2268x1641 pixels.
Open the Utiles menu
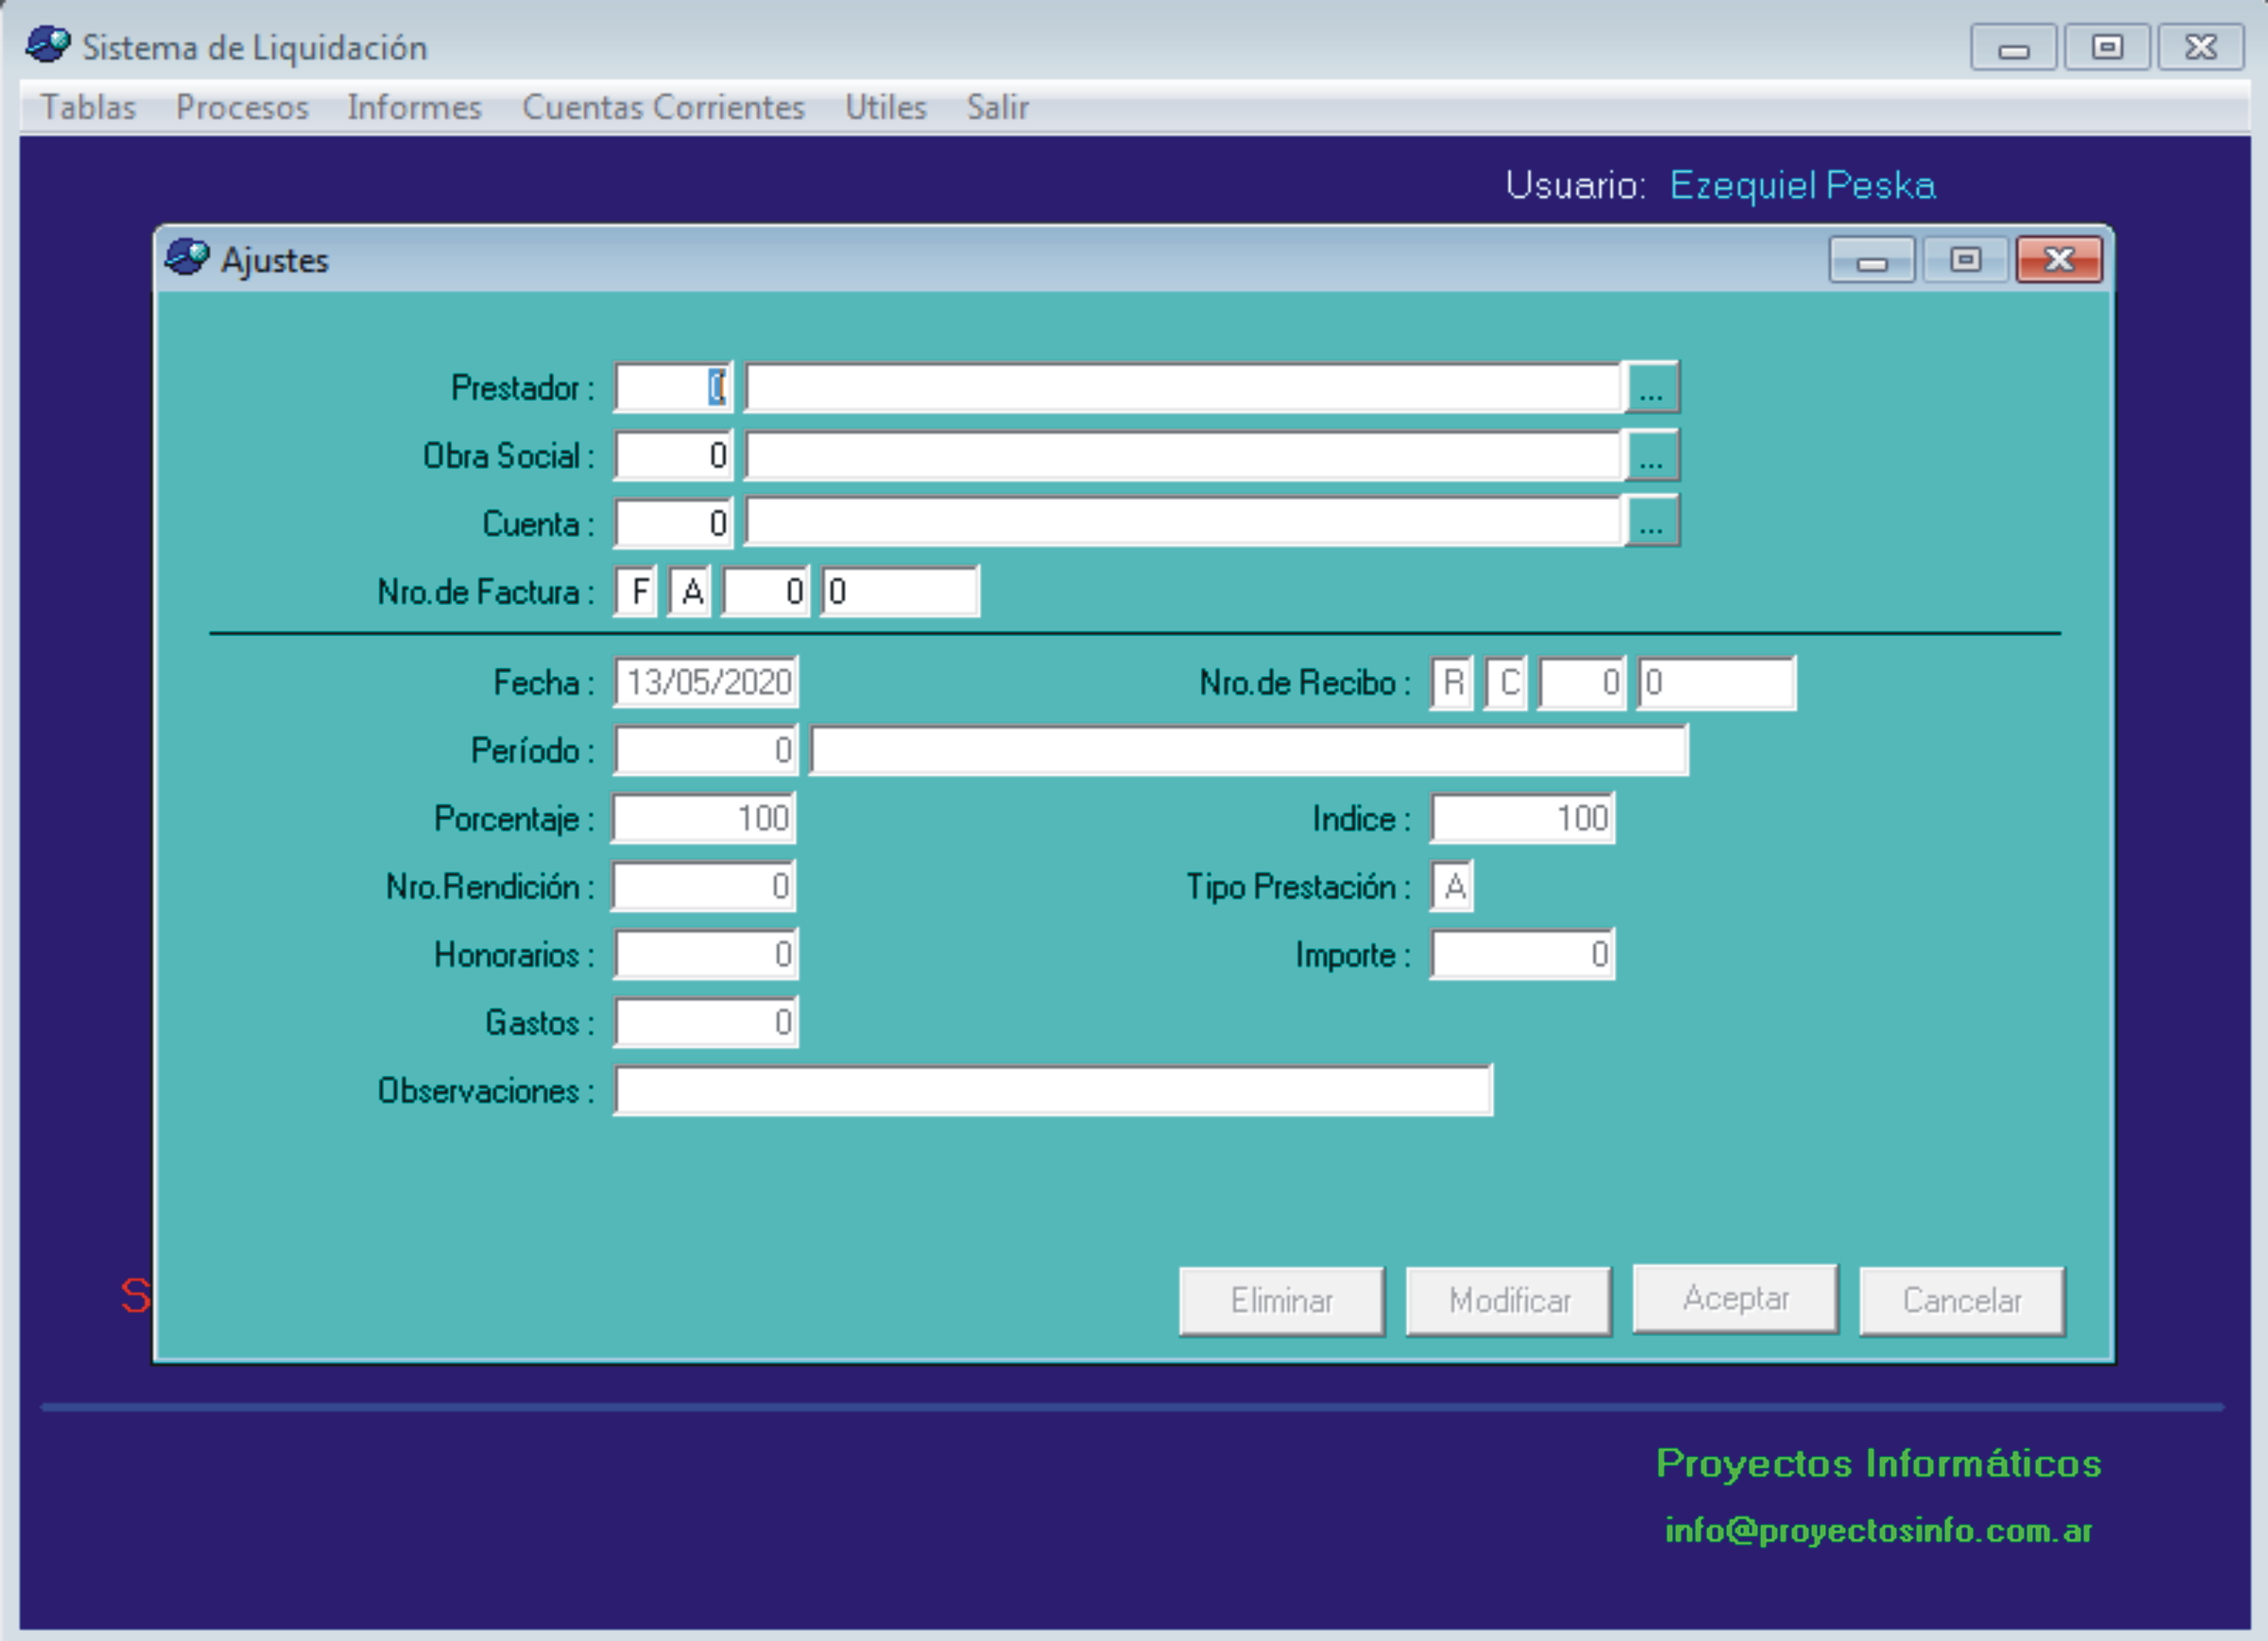coord(886,107)
